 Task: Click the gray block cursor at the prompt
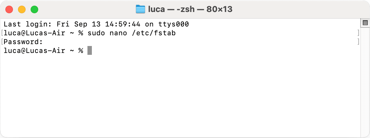coord(90,51)
